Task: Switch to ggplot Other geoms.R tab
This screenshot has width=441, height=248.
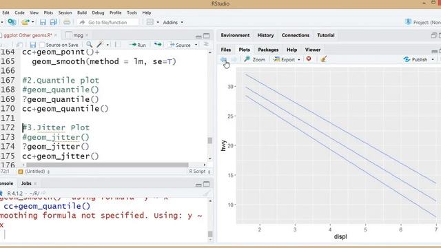Action: 27,35
